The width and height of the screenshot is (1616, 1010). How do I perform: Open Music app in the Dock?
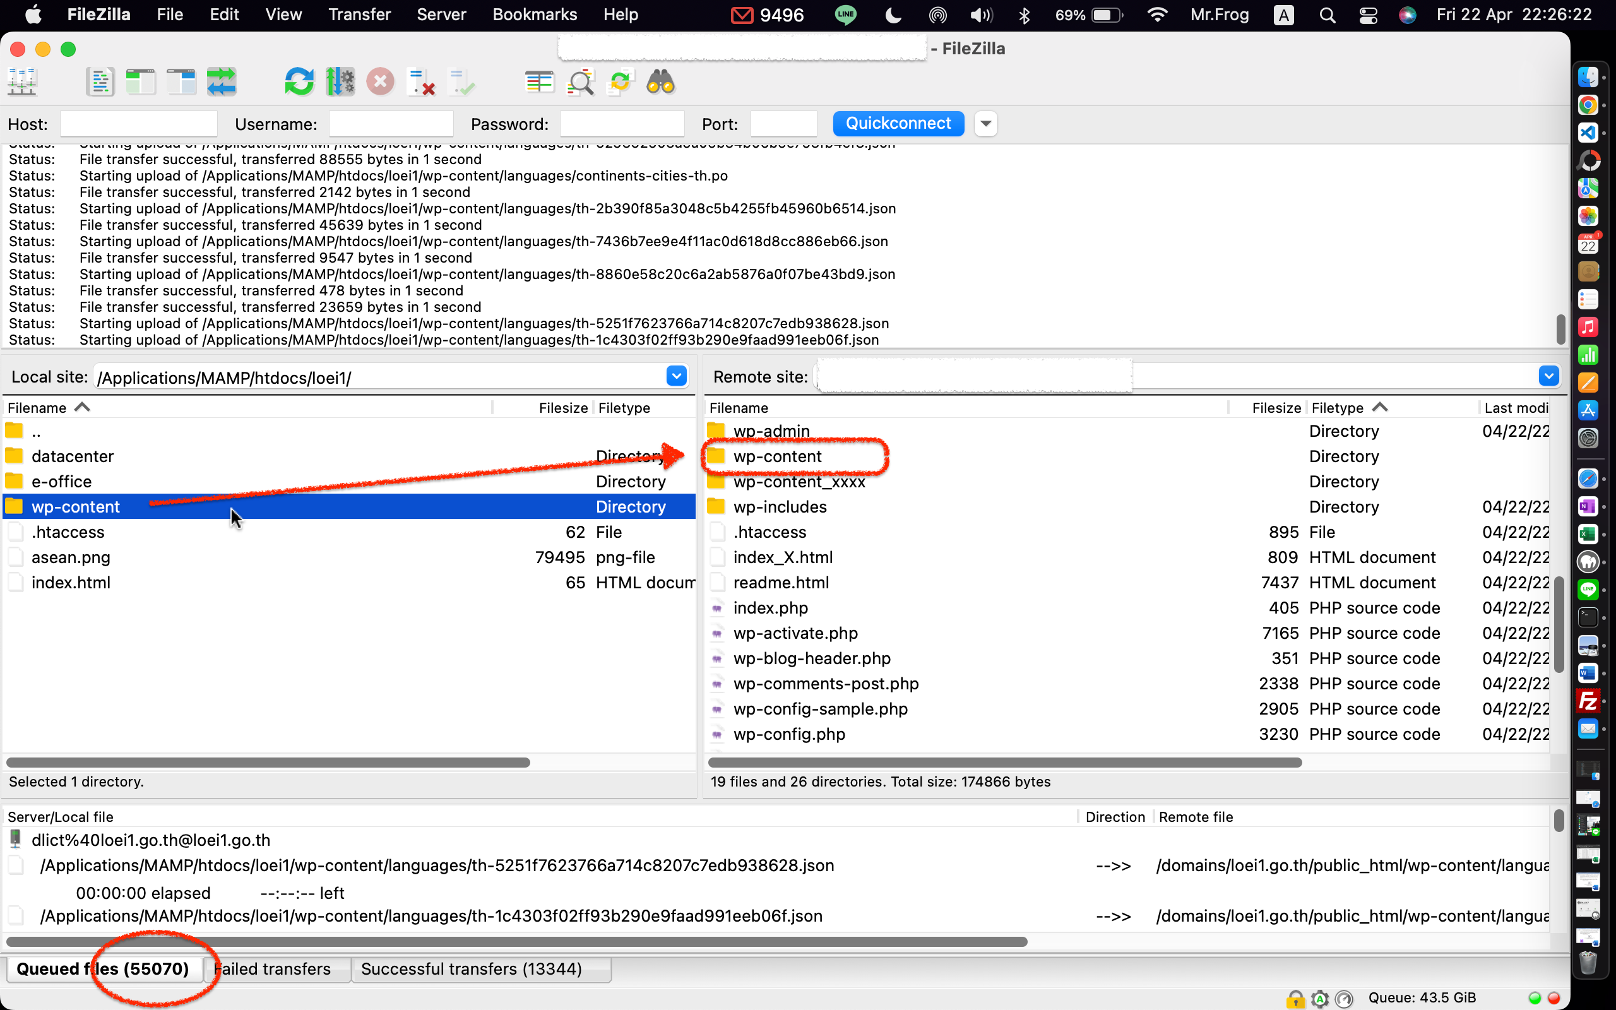click(x=1588, y=326)
